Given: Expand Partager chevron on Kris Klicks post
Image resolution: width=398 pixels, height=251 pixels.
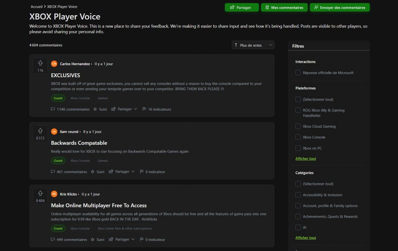Looking at the screenshot, I should tap(133, 239).
